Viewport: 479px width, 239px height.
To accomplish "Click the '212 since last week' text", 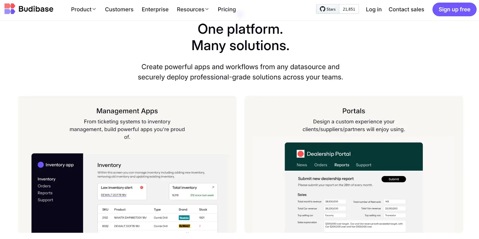I will pos(202,195).
